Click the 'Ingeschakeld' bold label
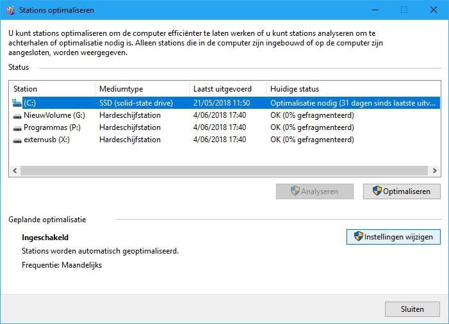The width and height of the screenshot is (449, 324). [45, 238]
